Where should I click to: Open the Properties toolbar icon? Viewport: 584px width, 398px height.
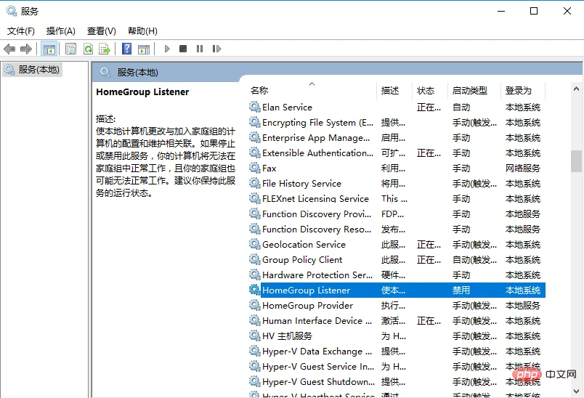70,49
